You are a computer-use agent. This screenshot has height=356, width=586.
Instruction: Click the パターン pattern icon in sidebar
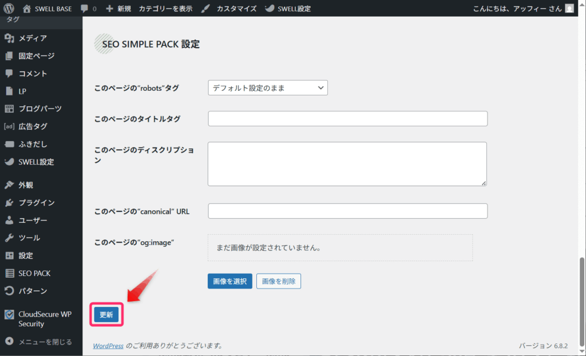pos(9,291)
